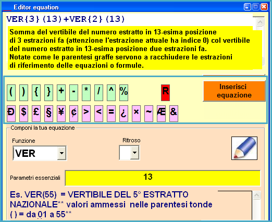Image resolution: width=272 pixels, height=222 pixels.
Task: Insert the caret power operator
Action: coord(111,93)
